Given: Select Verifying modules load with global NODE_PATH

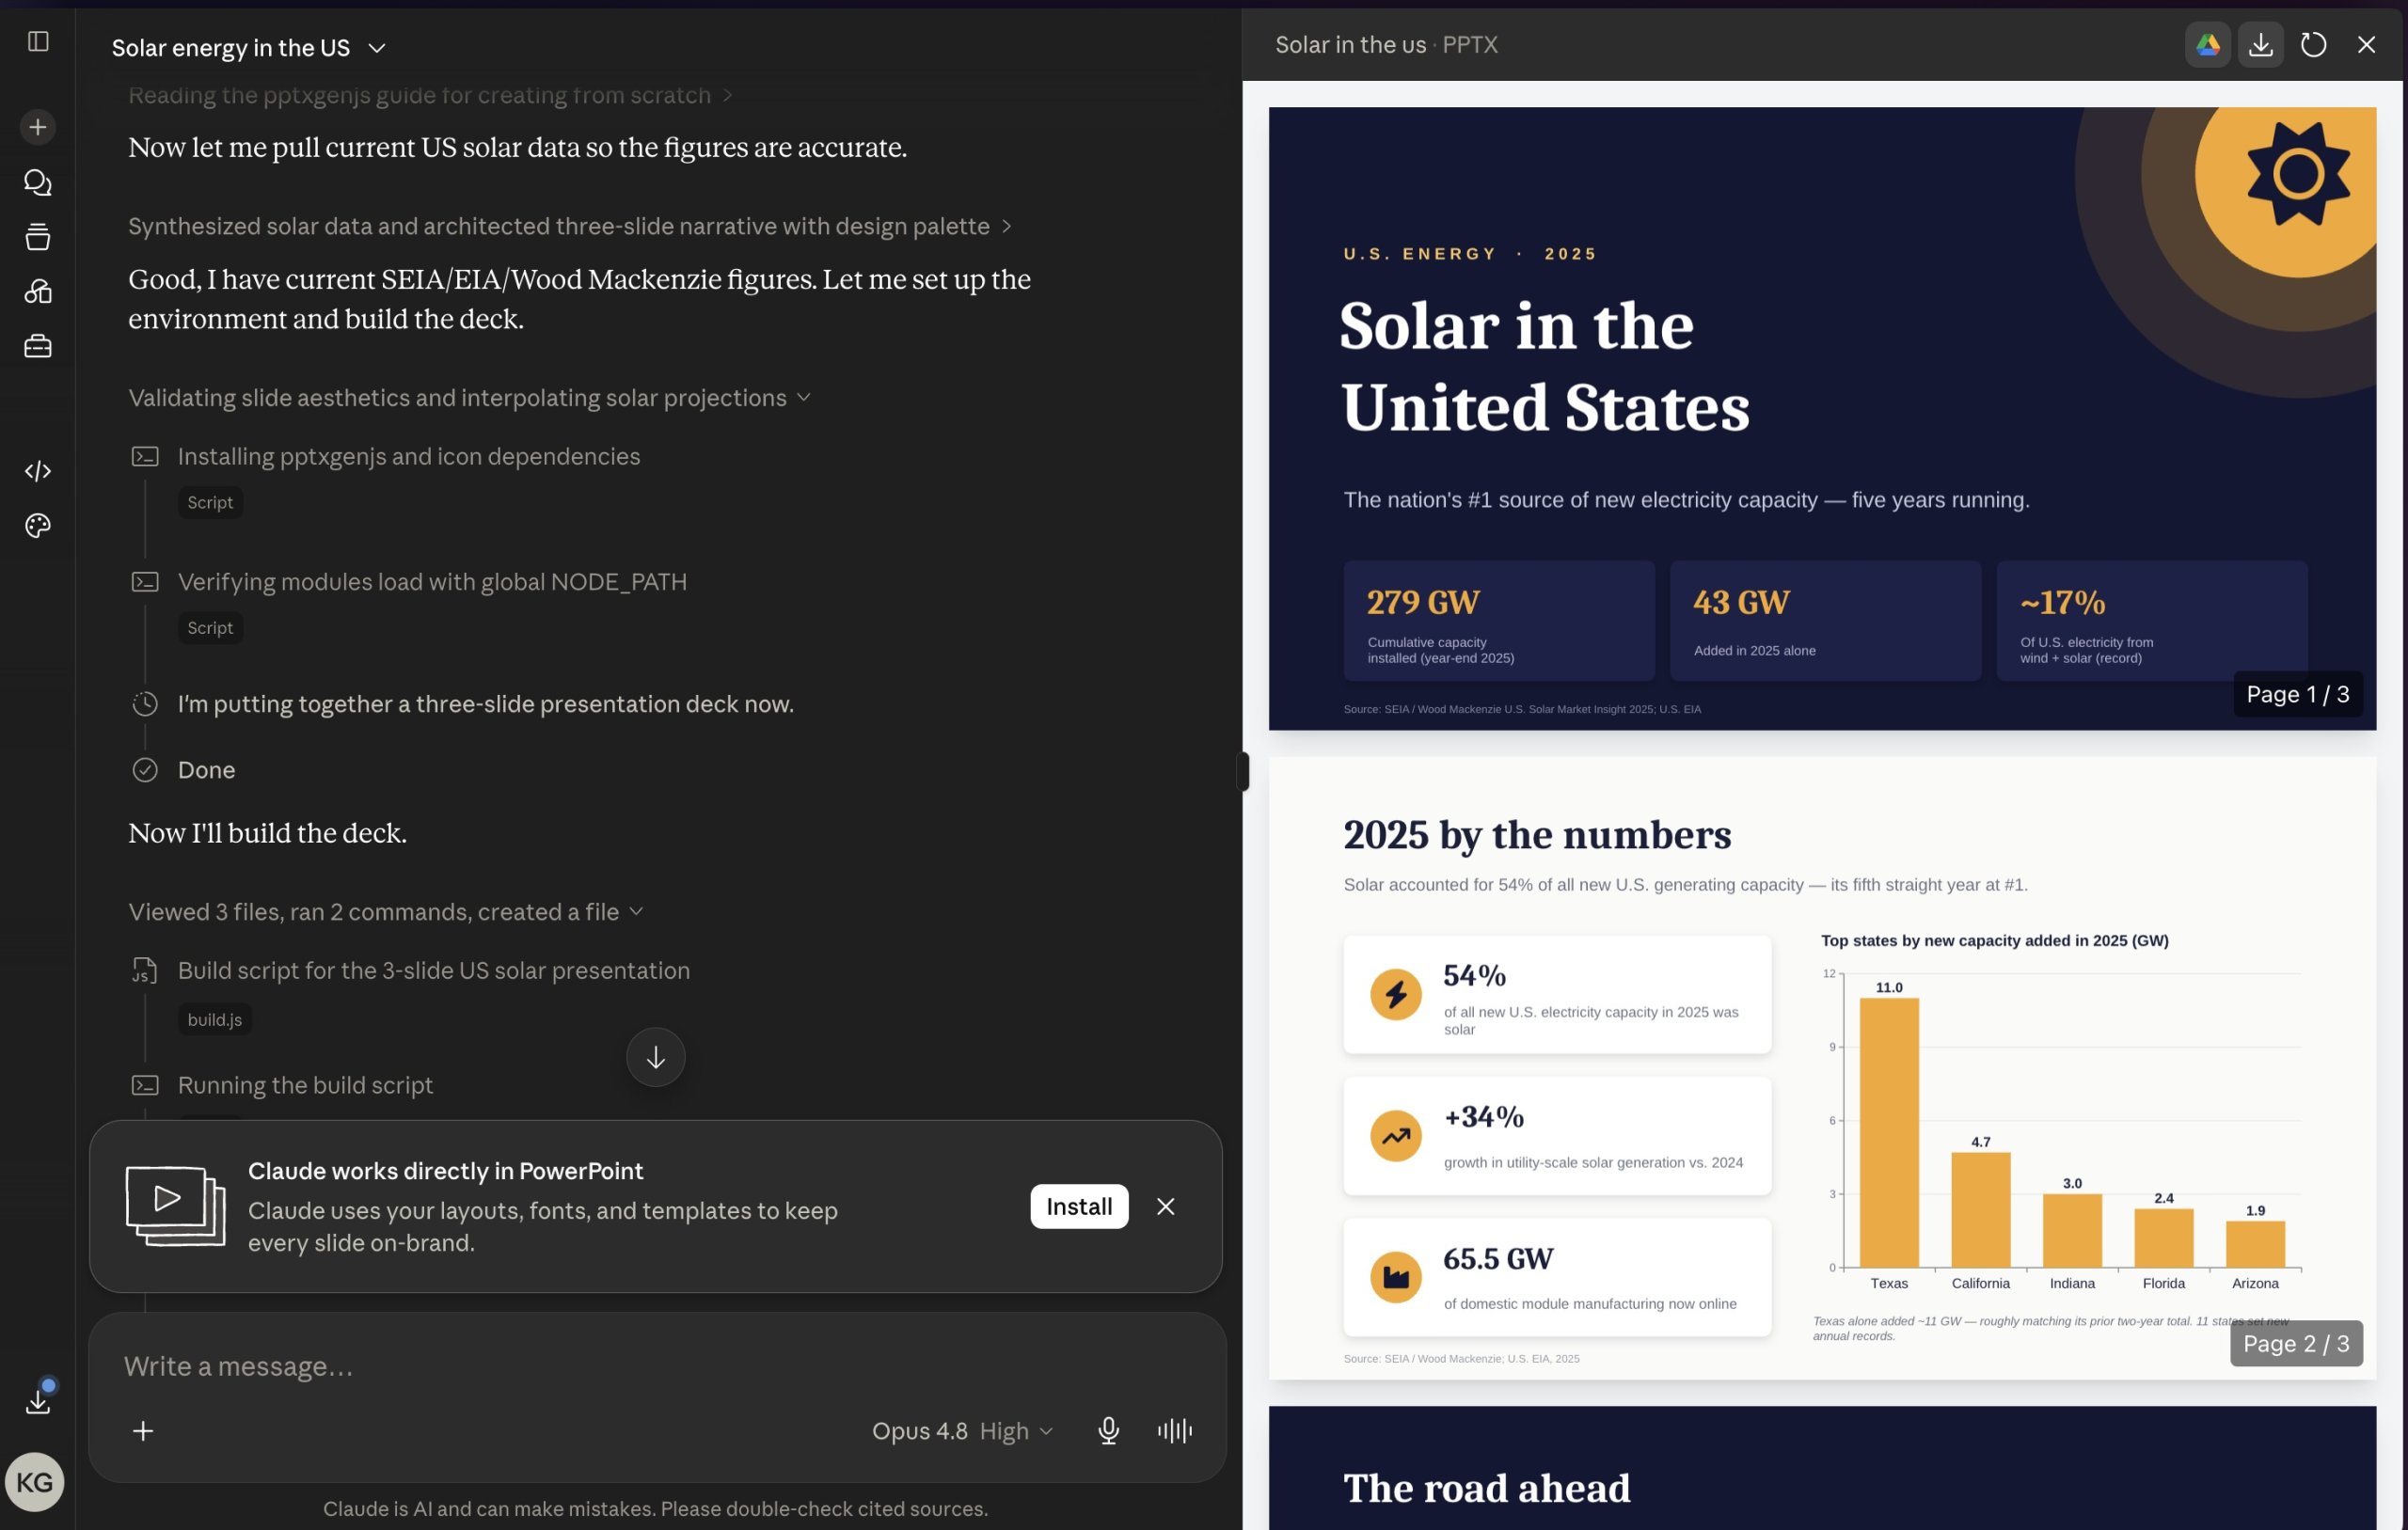Looking at the screenshot, I should click(432, 582).
